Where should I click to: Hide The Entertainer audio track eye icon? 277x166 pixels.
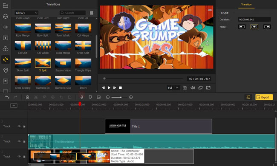tap(19, 141)
